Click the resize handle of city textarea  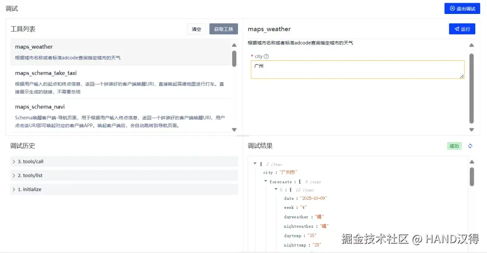(x=462, y=76)
